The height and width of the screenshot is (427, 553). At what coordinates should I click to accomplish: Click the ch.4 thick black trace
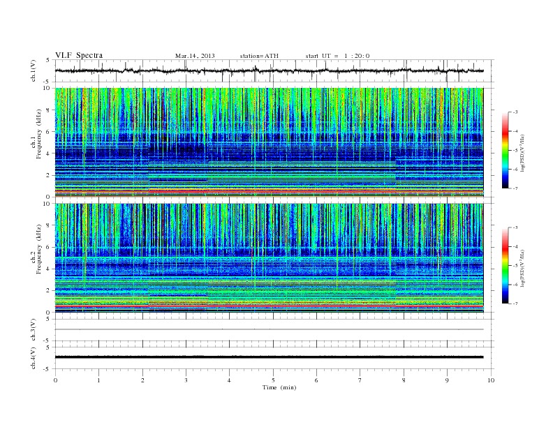click(269, 357)
